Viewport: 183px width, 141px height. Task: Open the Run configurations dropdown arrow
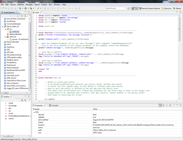point(28,8)
